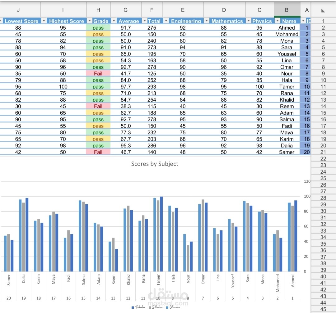Open the Highest Score filter dropdown
The image size is (336, 313).
pyautogui.click(x=44, y=21)
